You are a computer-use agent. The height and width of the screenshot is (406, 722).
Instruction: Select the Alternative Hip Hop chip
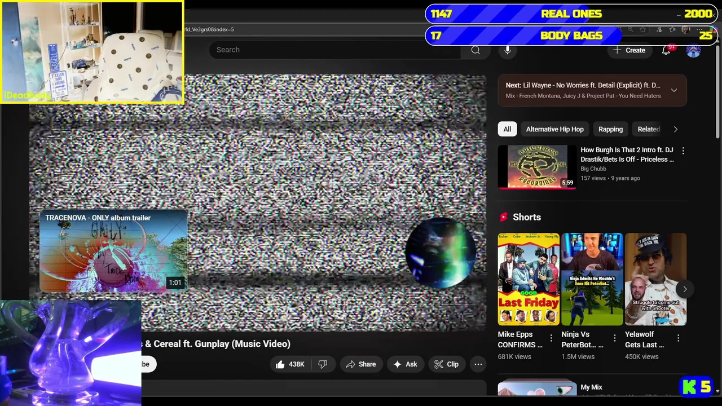tap(555, 129)
